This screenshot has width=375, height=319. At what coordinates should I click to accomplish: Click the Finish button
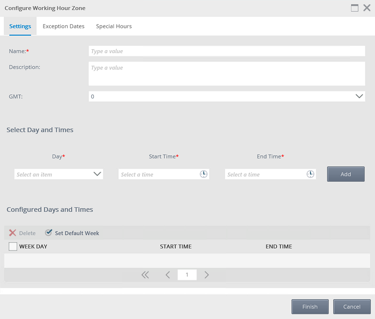click(310, 306)
